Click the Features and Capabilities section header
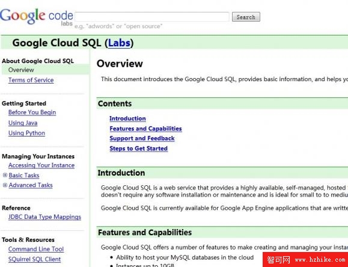The width and height of the screenshot is (348, 267). coord(222,232)
